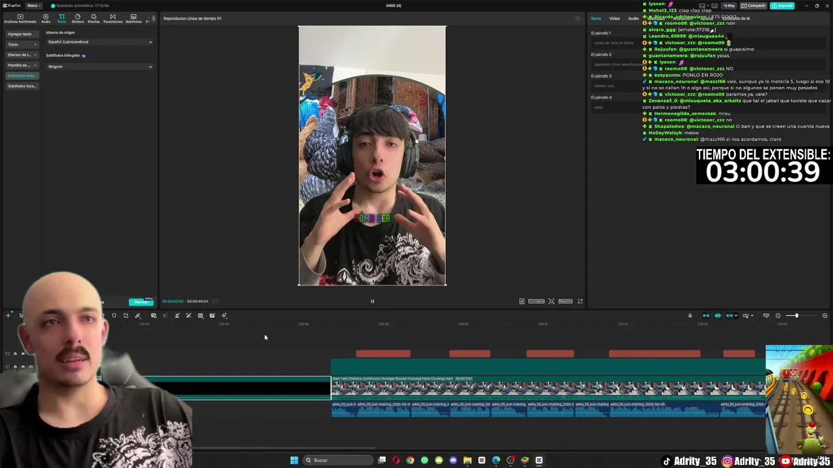Select the first red subtitle clip on timeline
Screen dimensions: 833x468
[x=383, y=354]
